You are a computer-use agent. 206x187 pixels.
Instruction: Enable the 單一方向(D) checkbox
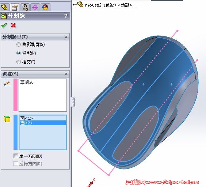[x=16, y=156]
